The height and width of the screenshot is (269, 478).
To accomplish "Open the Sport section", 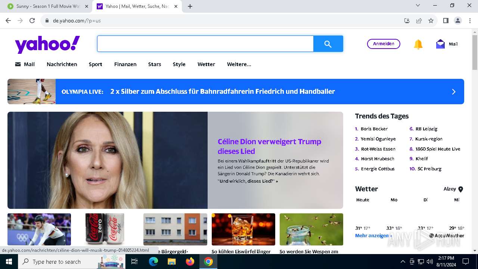I will click(x=96, y=64).
